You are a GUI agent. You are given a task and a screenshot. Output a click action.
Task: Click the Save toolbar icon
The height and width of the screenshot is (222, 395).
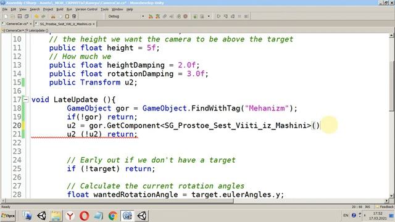[x=20, y=17]
